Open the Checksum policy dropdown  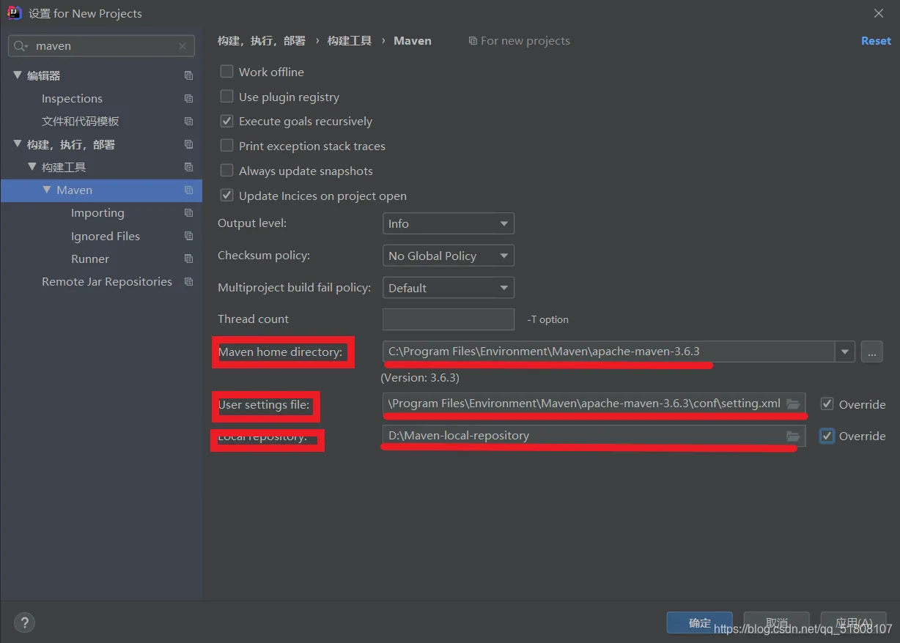point(449,256)
